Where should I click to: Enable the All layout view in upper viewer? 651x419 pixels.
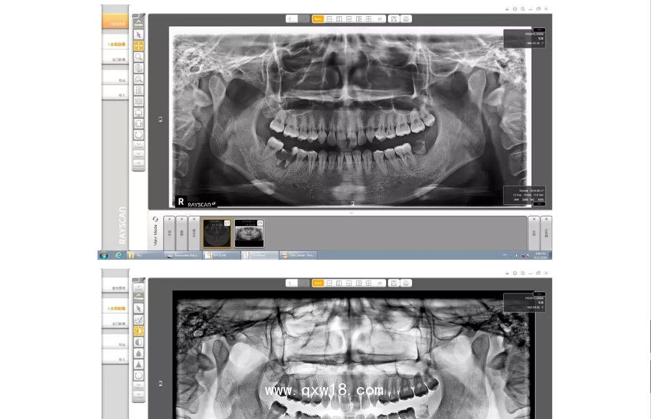[380, 19]
